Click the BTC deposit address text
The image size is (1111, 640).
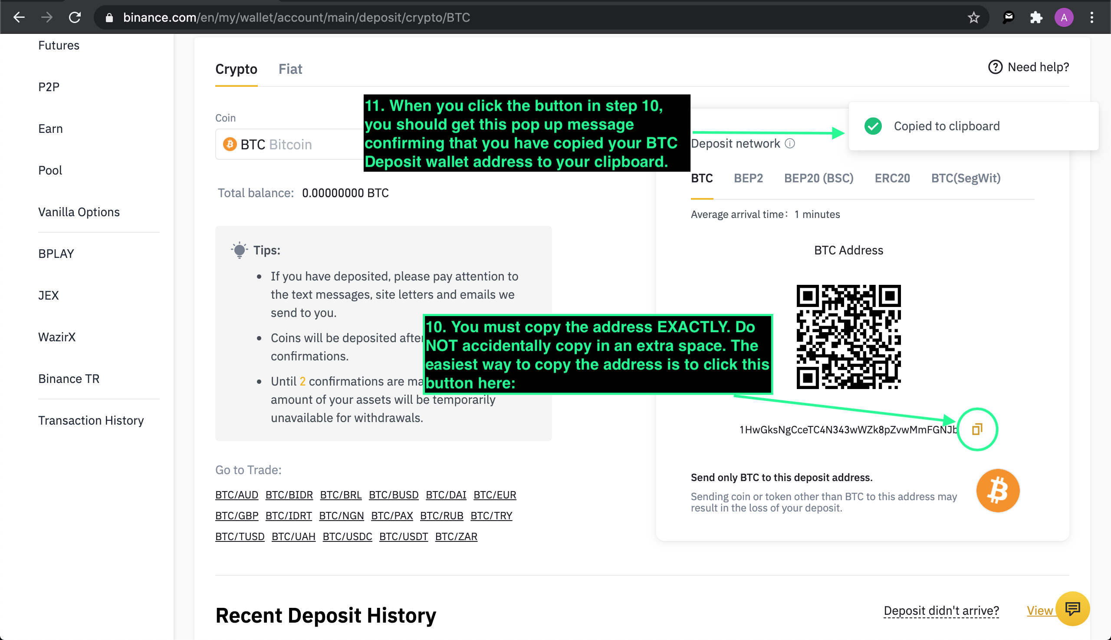tap(848, 429)
